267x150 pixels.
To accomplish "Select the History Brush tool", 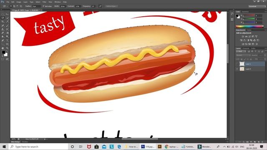I will coord(7,29).
